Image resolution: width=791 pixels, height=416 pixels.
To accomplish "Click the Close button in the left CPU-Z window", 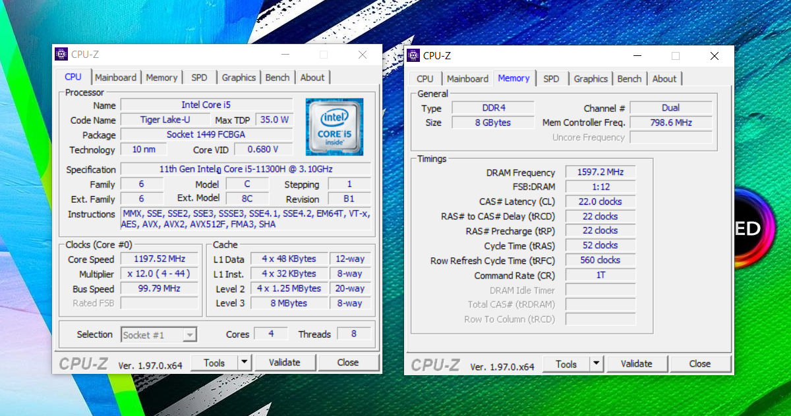I will tap(348, 362).
